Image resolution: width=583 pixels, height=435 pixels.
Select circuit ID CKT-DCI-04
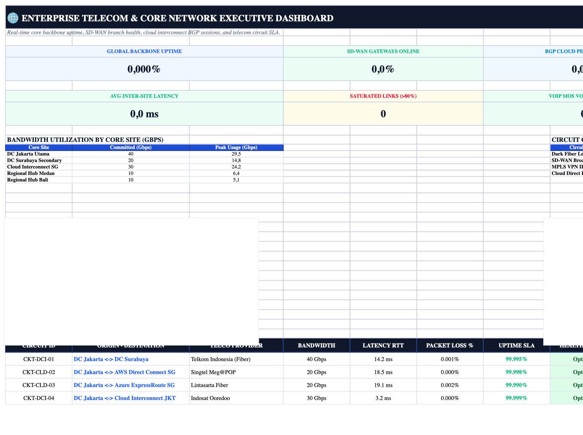point(39,398)
